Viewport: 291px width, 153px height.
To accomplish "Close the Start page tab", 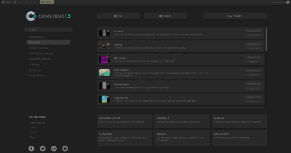I will click(x=52, y=2).
